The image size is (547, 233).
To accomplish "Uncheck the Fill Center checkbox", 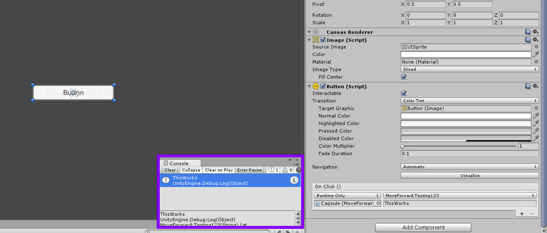I will pos(404,77).
